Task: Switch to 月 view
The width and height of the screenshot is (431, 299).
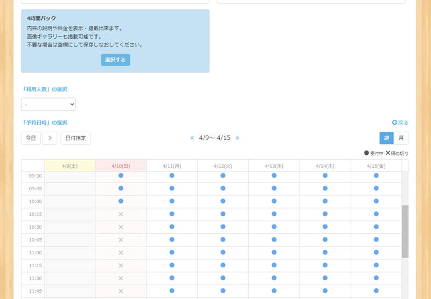Action: [x=401, y=138]
